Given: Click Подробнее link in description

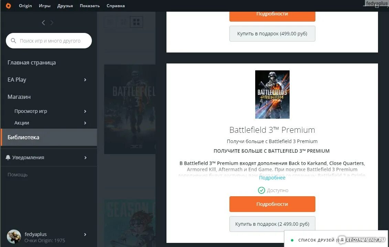Looking at the screenshot, I should pos(272,178).
